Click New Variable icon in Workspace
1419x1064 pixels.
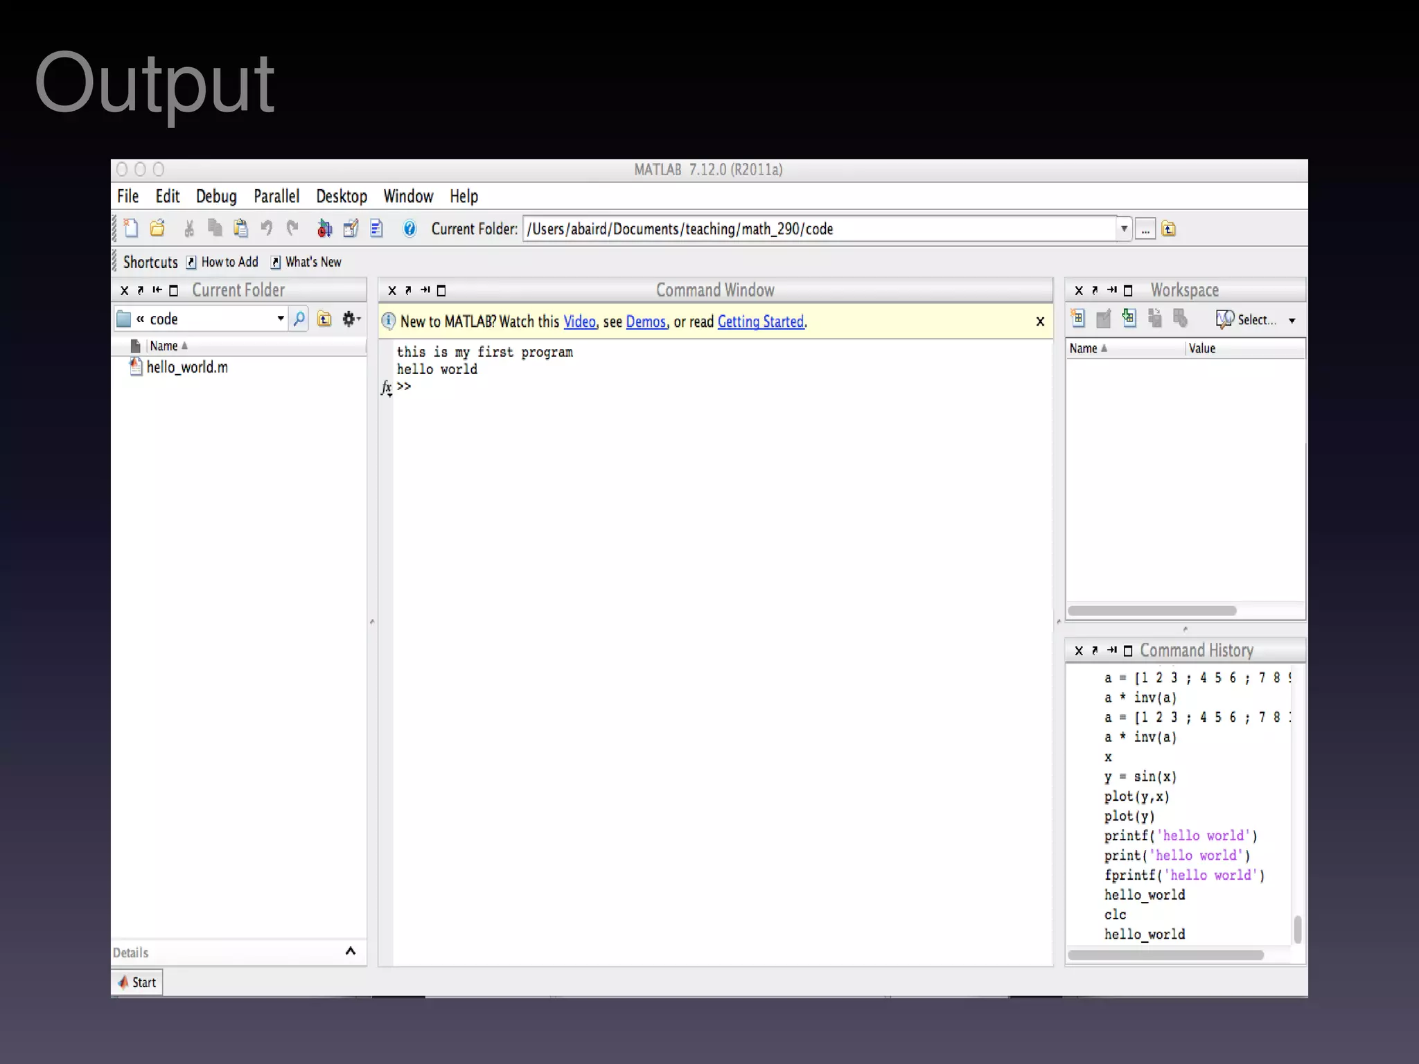click(x=1077, y=319)
